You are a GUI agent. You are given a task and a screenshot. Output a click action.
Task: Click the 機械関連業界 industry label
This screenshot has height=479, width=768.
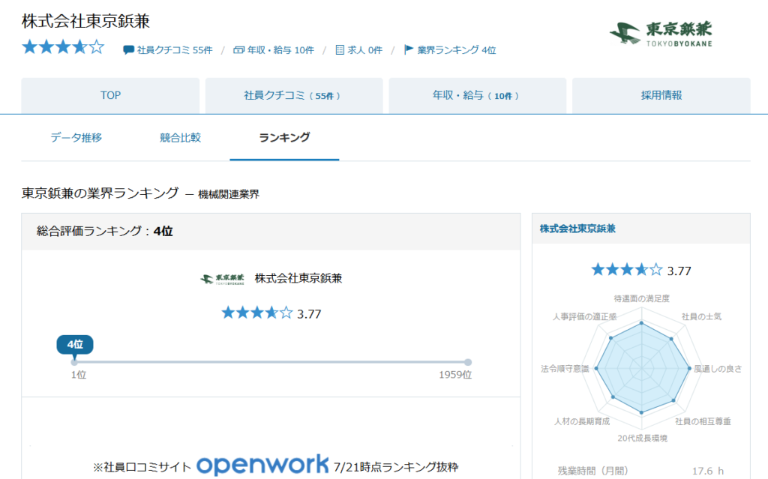coord(229,194)
